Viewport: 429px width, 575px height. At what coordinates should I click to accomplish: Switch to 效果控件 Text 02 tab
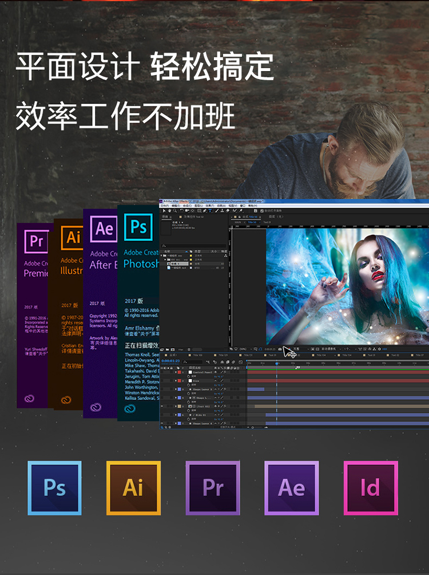tap(193, 216)
